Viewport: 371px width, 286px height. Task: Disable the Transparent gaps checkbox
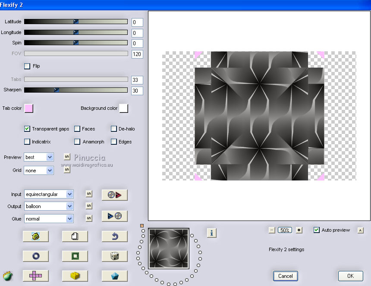click(27, 129)
